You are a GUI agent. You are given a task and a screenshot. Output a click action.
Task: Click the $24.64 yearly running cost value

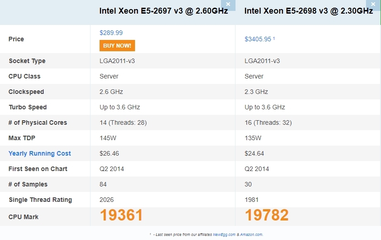point(255,153)
